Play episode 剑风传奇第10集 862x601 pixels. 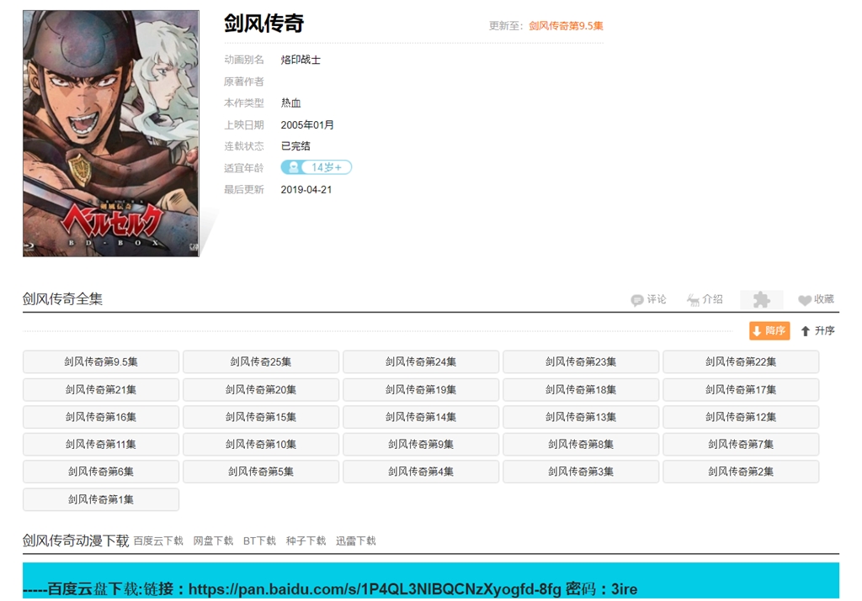pos(261,444)
